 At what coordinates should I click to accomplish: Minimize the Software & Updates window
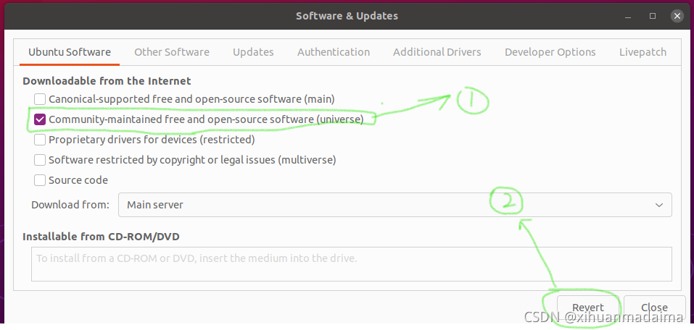628,17
